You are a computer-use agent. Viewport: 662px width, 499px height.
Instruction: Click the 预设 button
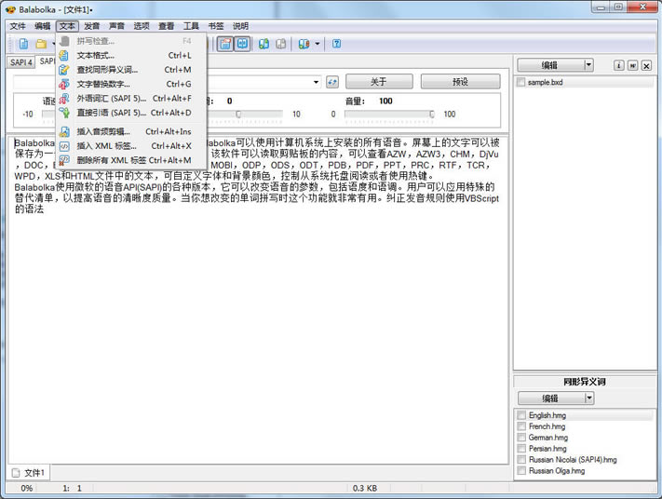[460, 82]
